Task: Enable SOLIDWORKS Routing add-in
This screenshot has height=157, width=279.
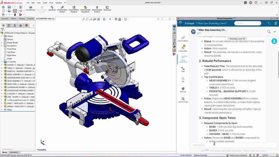Action: tap(74, 9)
